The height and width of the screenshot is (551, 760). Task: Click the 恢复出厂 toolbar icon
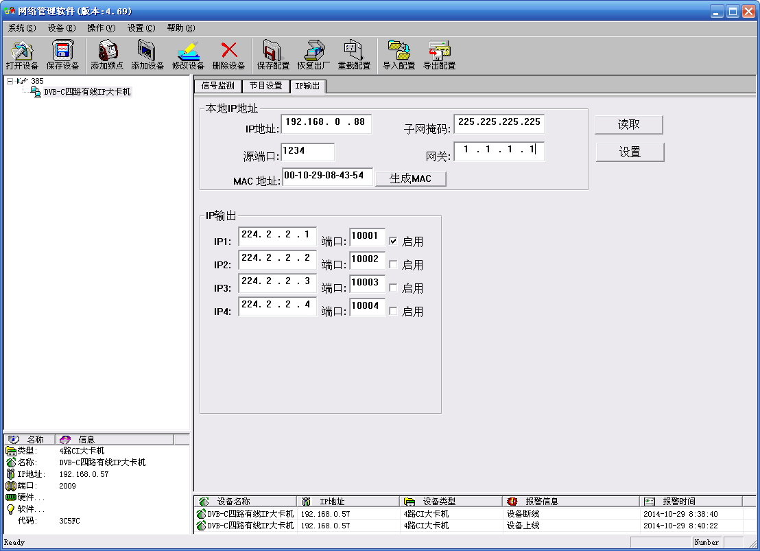pos(313,51)
